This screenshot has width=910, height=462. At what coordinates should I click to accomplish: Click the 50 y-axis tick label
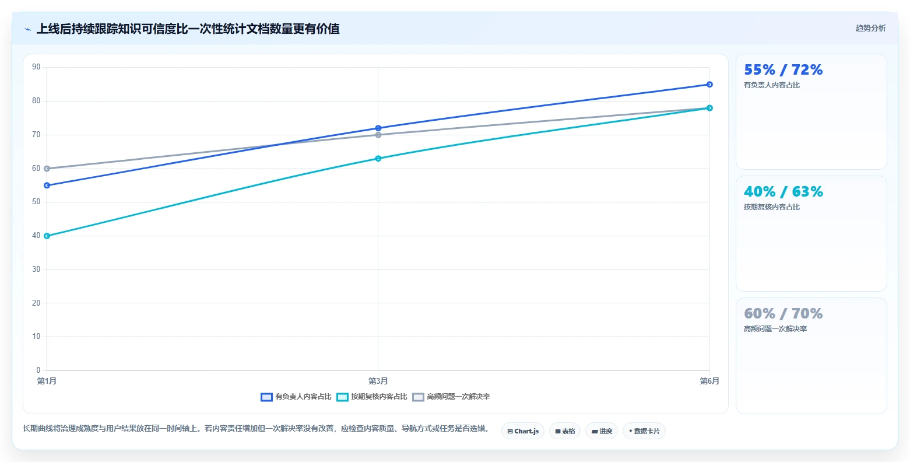36,202
